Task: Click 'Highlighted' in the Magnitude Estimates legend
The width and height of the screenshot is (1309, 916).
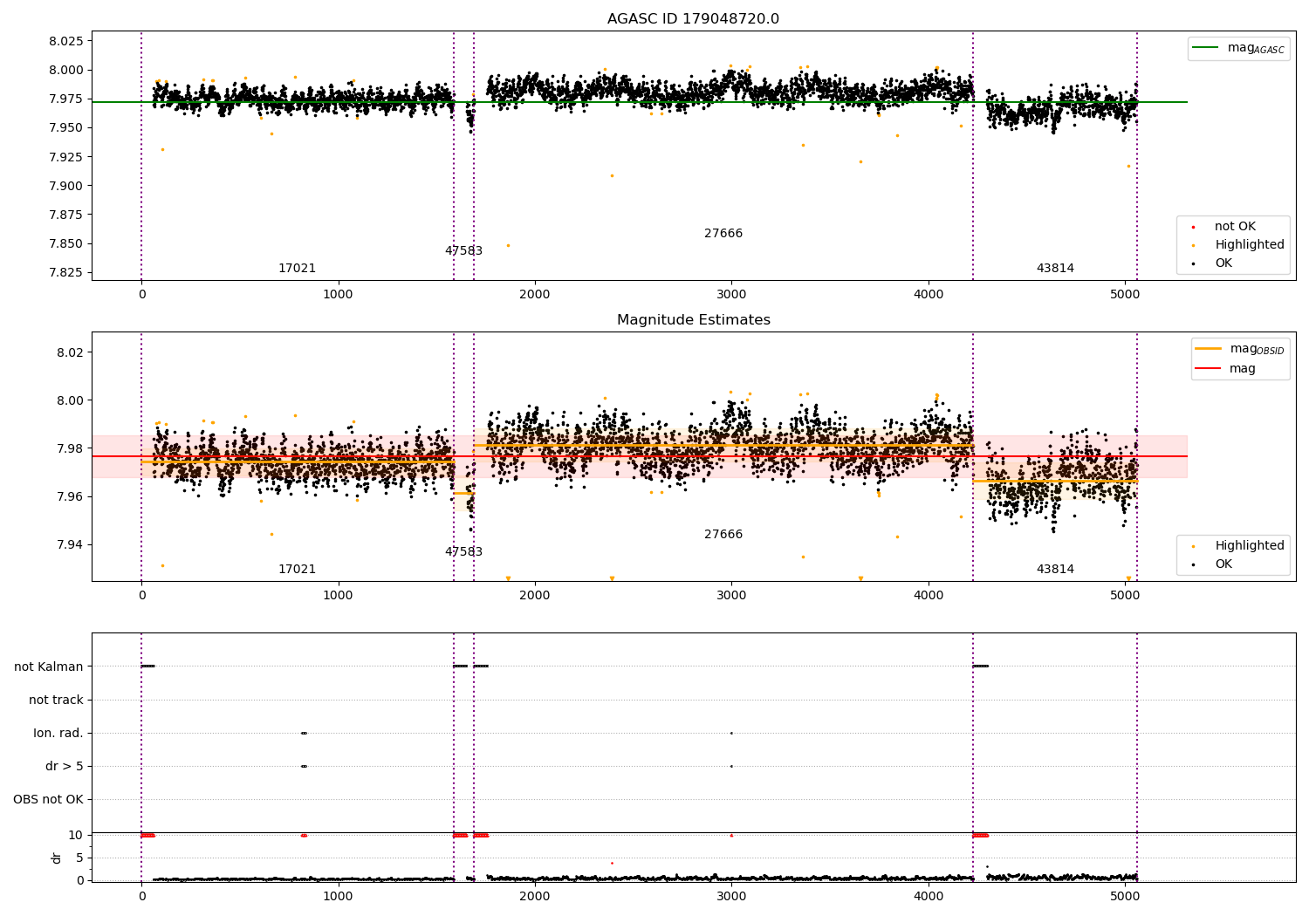Action: coord(1250,546)
